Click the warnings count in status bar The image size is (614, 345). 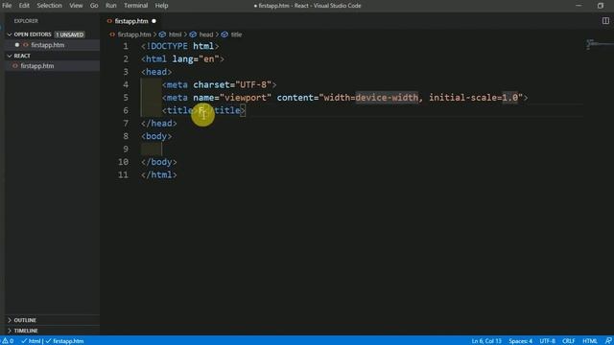pyautogui.click(x=9, y=341)
